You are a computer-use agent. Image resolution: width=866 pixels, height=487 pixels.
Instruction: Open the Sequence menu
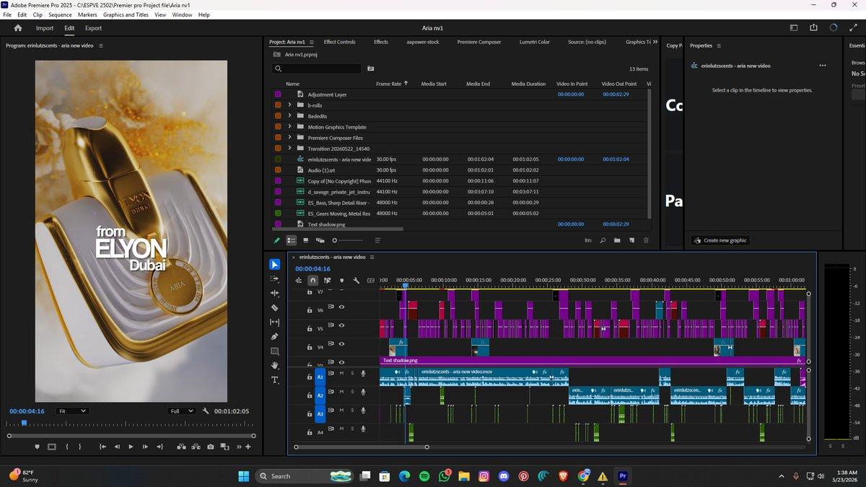click(60, 14)
